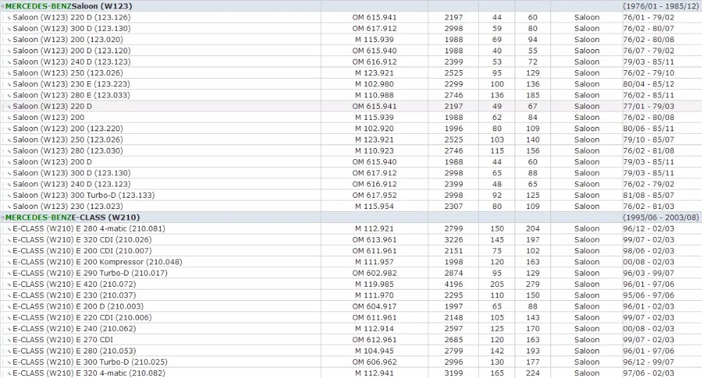Select the MERCEDES-BENZ E-CLASS (W210) header text
This screenshot has height=378, width=702.
pos(72,217)
